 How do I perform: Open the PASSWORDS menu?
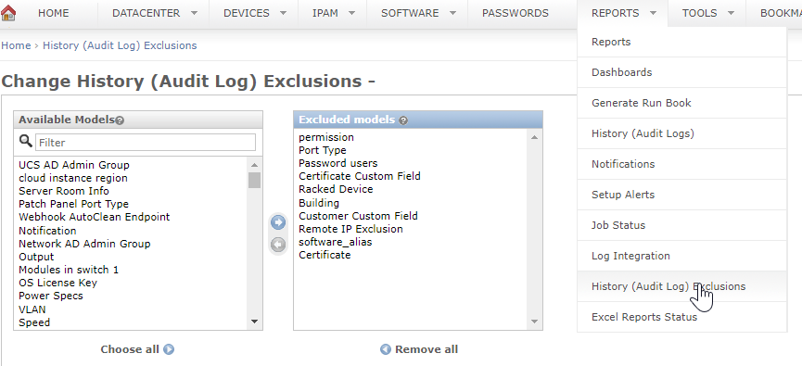coord(516,13)
